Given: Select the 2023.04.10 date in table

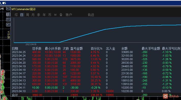Looking at the screenshot, I should tap(19, 91).
